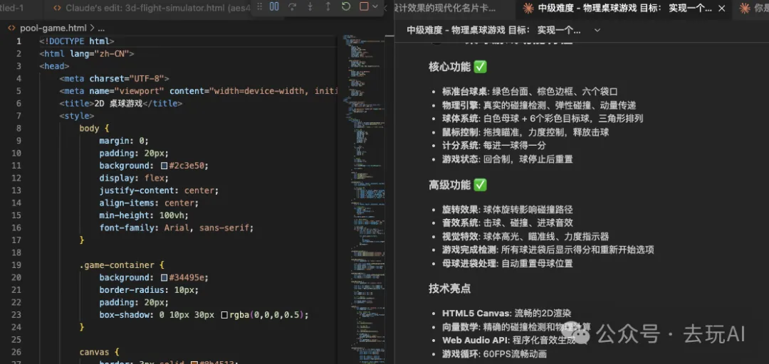Click line number 8 in the gutter

coord(18,128)
